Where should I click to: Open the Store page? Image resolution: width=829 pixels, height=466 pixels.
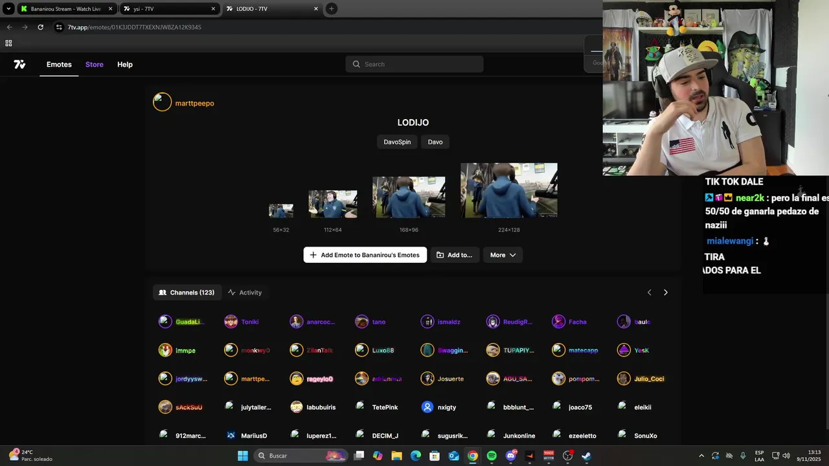pos(95,64)
